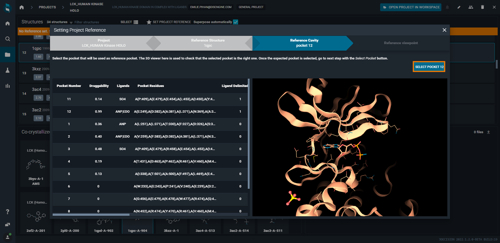Click the edit project pencil icon

[459, 7]
